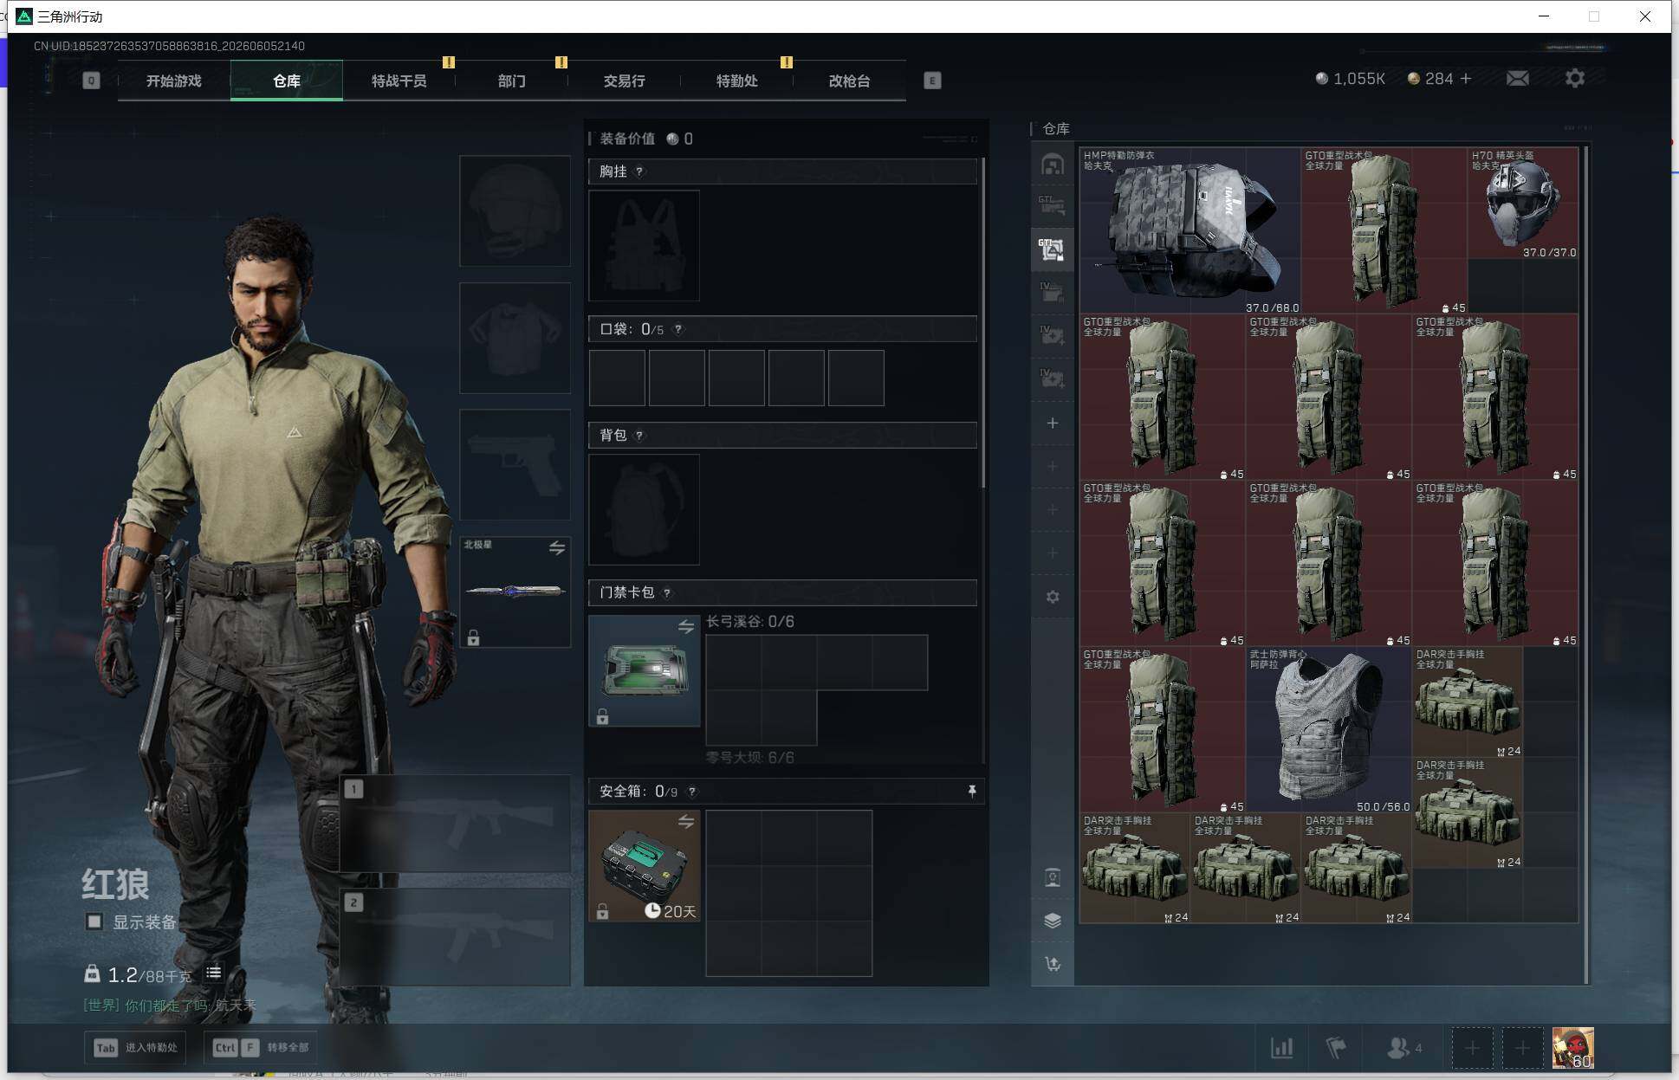Click the 零号大坝: 6/6 label
The width and height of the screenshot is (1679, 1080).
point(750,758)
